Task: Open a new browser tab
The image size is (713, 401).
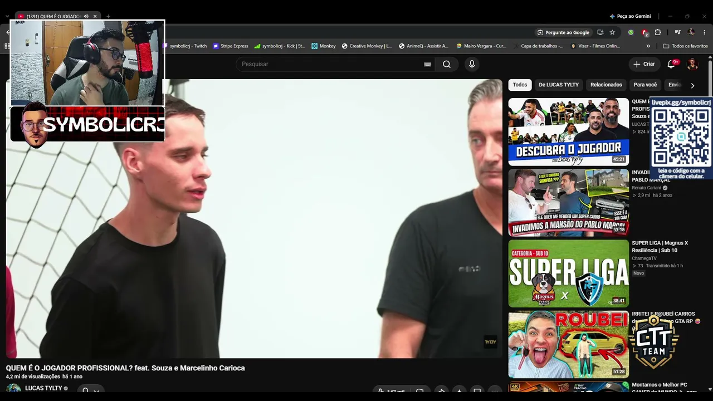Action: [x=108, y=16]
